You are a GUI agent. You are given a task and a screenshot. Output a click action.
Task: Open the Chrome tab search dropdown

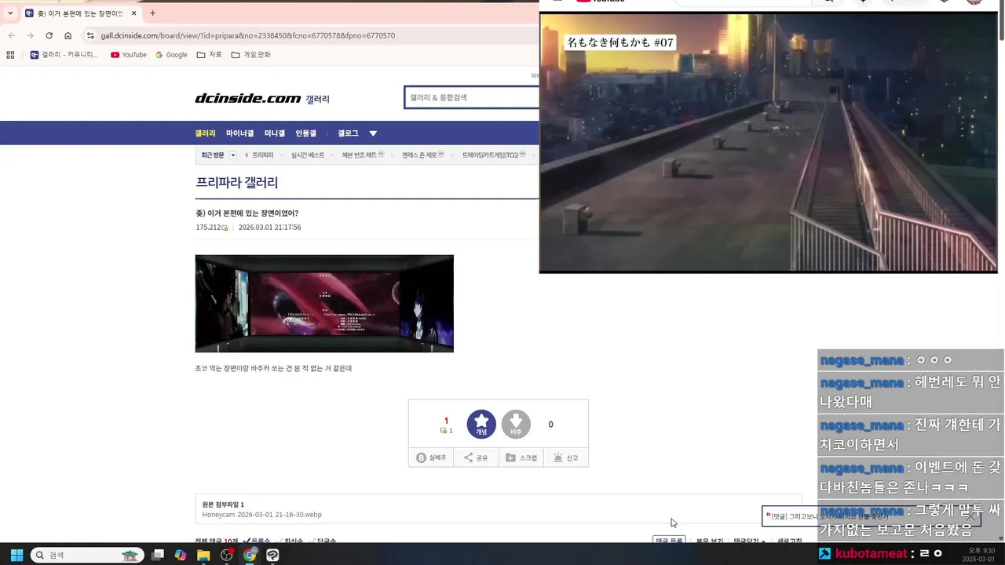point(10,13)
